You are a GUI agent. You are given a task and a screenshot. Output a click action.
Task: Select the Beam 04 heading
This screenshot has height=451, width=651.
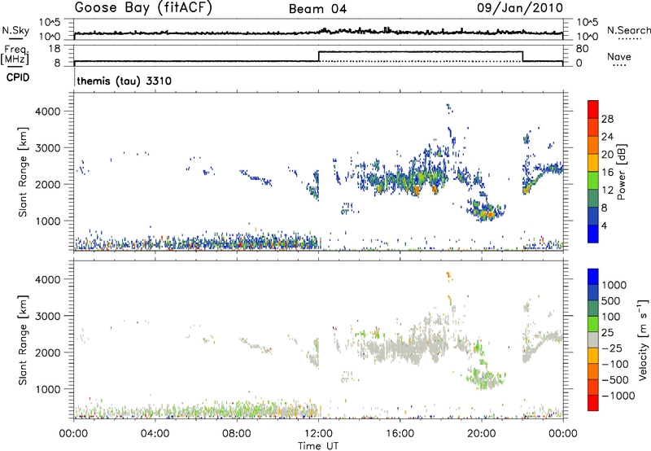317,9
